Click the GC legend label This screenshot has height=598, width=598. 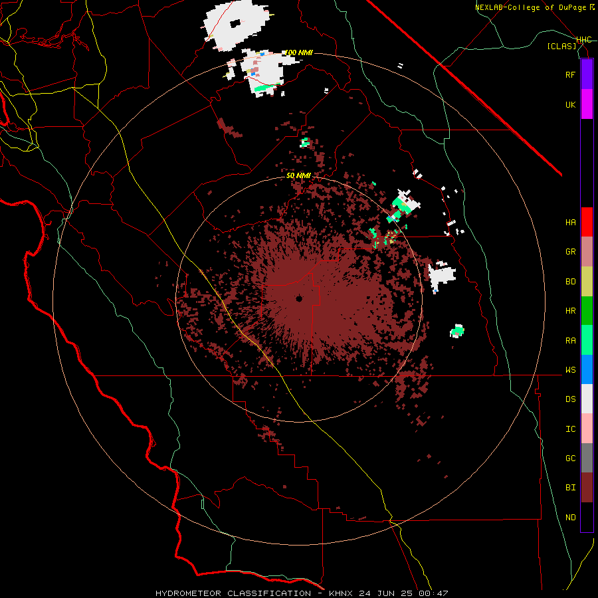pyautogui.click(x=571, y=458)
